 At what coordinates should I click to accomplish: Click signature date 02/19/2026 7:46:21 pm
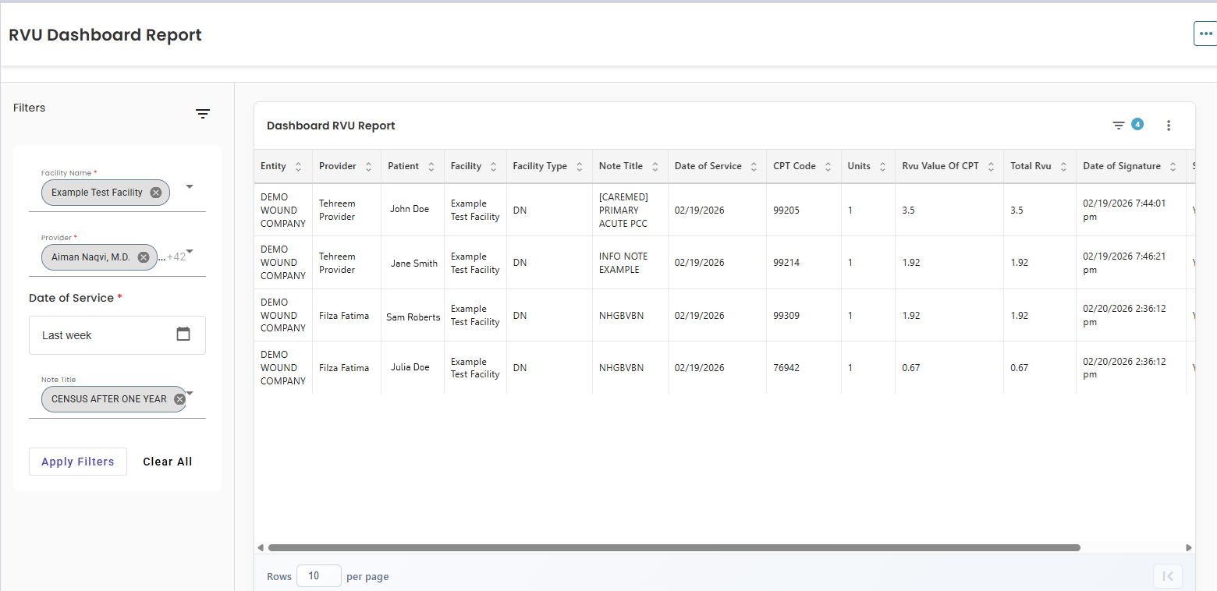[x=1124, y=263]
